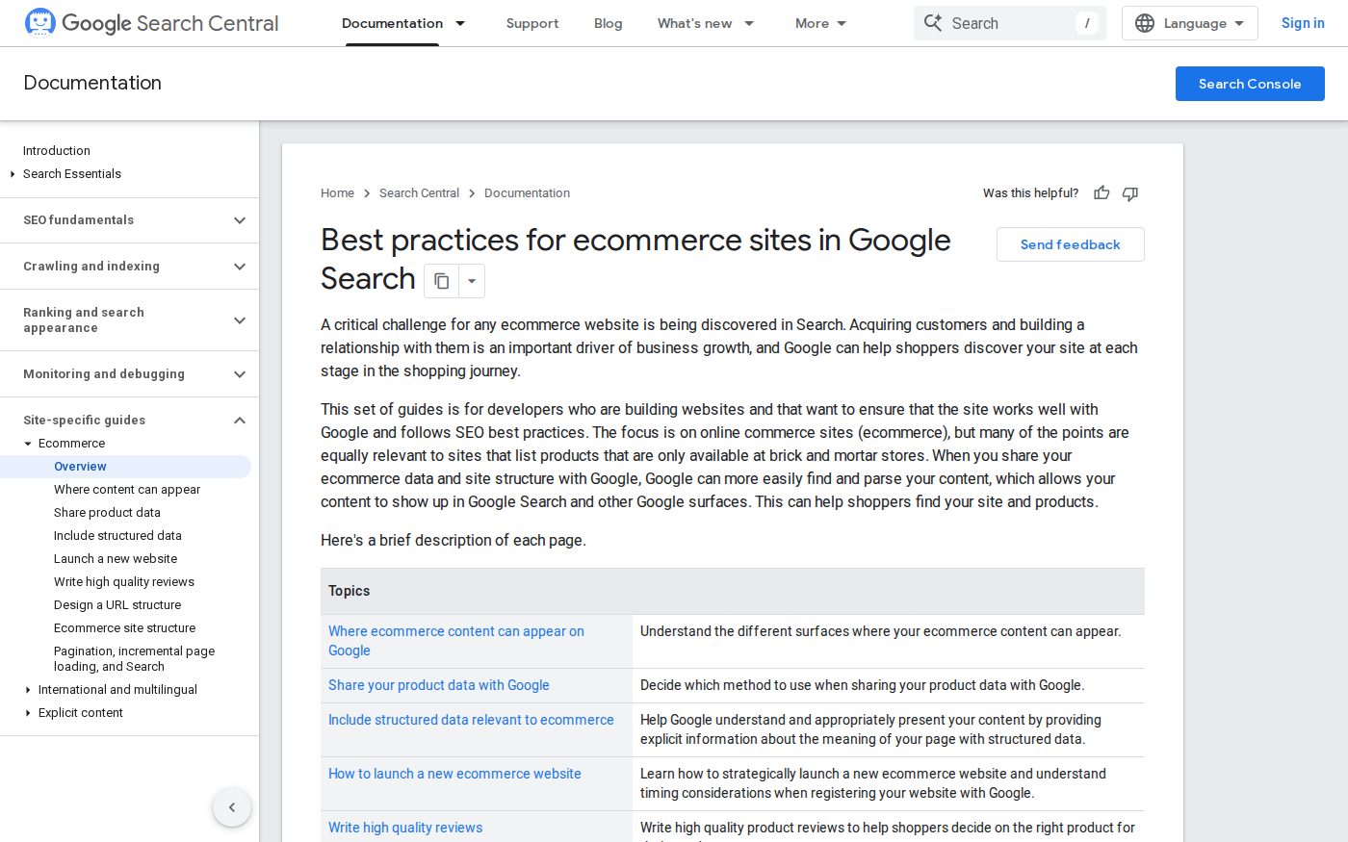Click the Search Console button
Image resolution: width=1348 pixels, height=842 pixels.
1249,84
